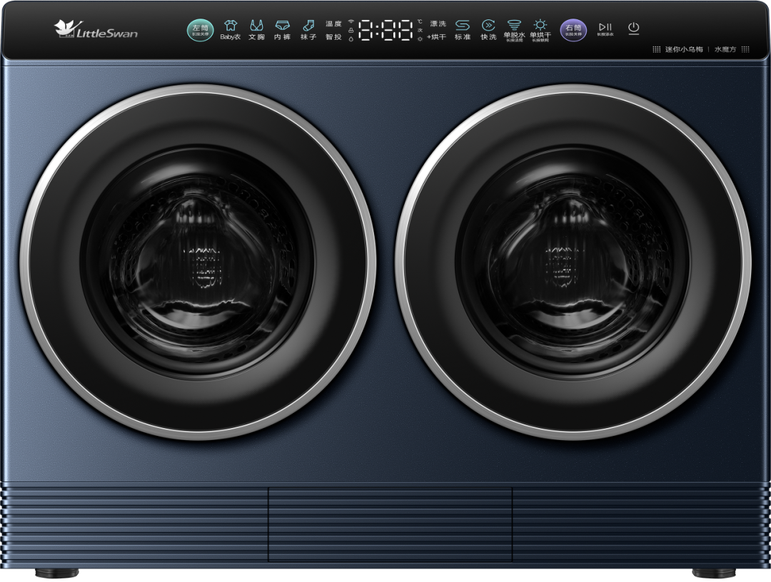771x582 pixels.
Task: Toggle the left drum (左筒) button
Action: coord(199,30)
